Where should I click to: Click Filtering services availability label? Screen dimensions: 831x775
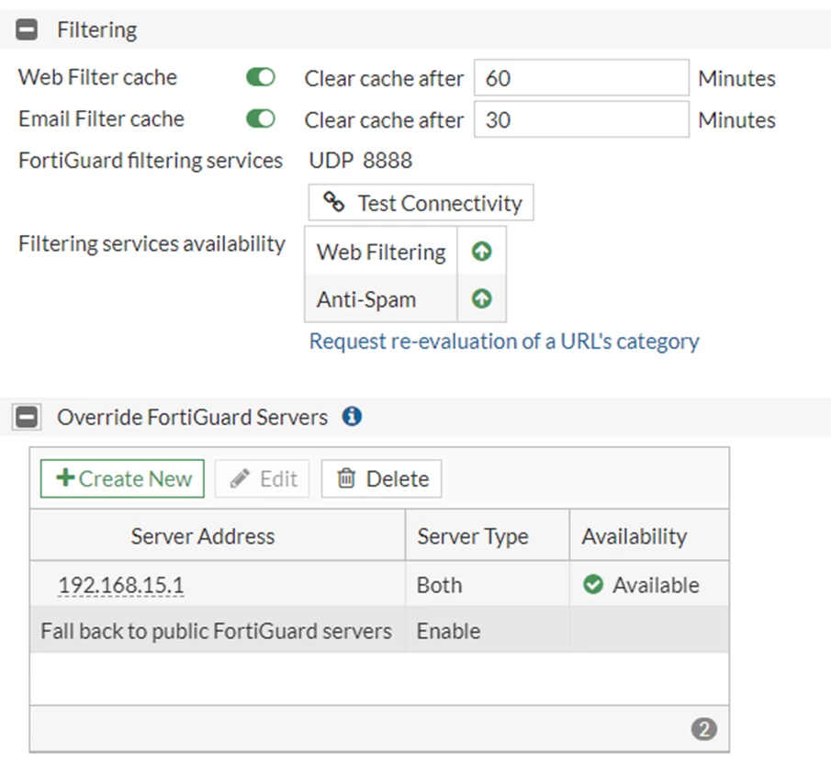[x=152, y=244]
